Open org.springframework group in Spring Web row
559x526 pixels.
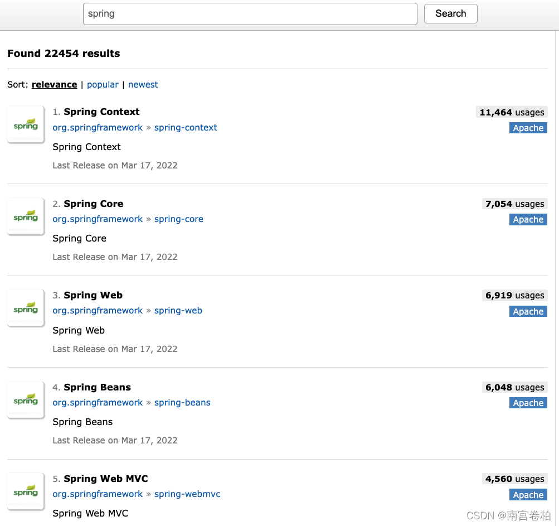coord(98,311)
